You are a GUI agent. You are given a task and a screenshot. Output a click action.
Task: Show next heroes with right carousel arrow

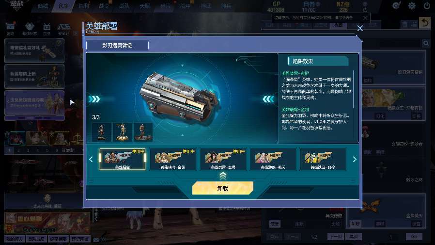354,159
